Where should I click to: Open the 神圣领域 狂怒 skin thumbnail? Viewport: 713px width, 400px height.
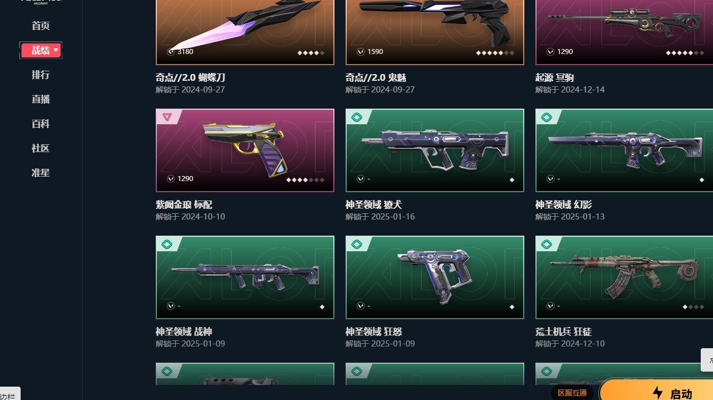pyautogui.click(x=435, y=277)
